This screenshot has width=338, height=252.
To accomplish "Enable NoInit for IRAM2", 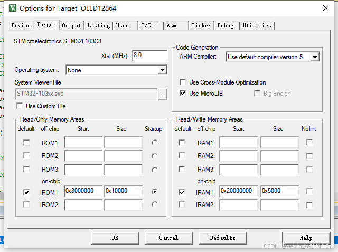I will point(309,205).
